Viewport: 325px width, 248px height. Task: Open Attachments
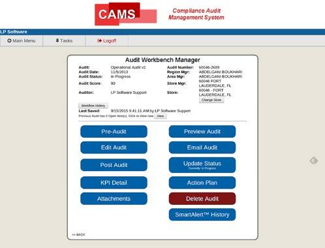(114, 198)
